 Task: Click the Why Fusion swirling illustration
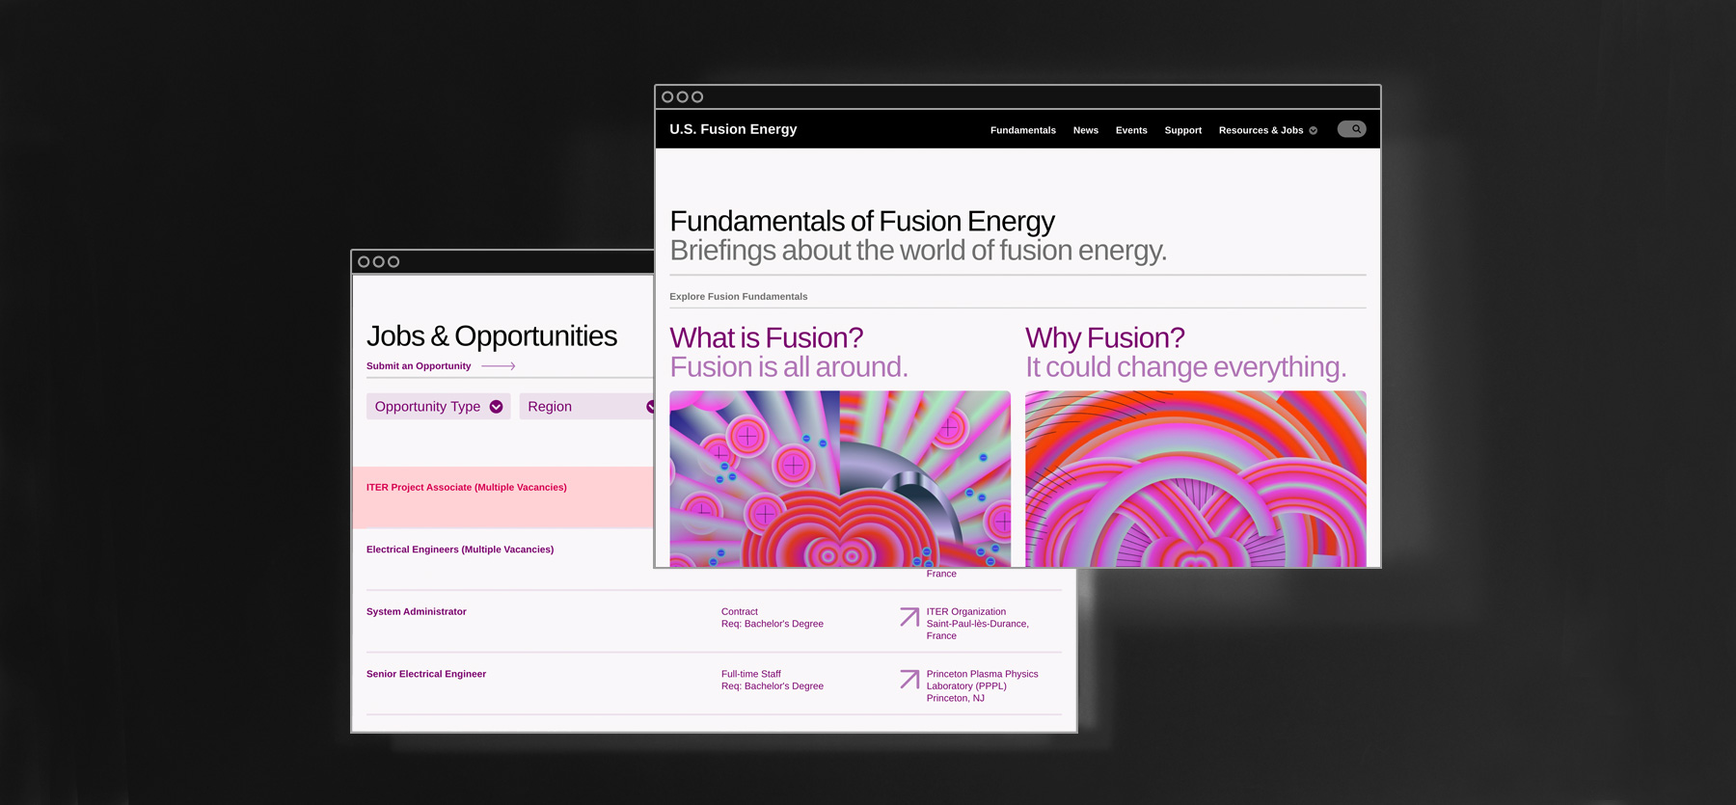click(x=1195, y=478)
